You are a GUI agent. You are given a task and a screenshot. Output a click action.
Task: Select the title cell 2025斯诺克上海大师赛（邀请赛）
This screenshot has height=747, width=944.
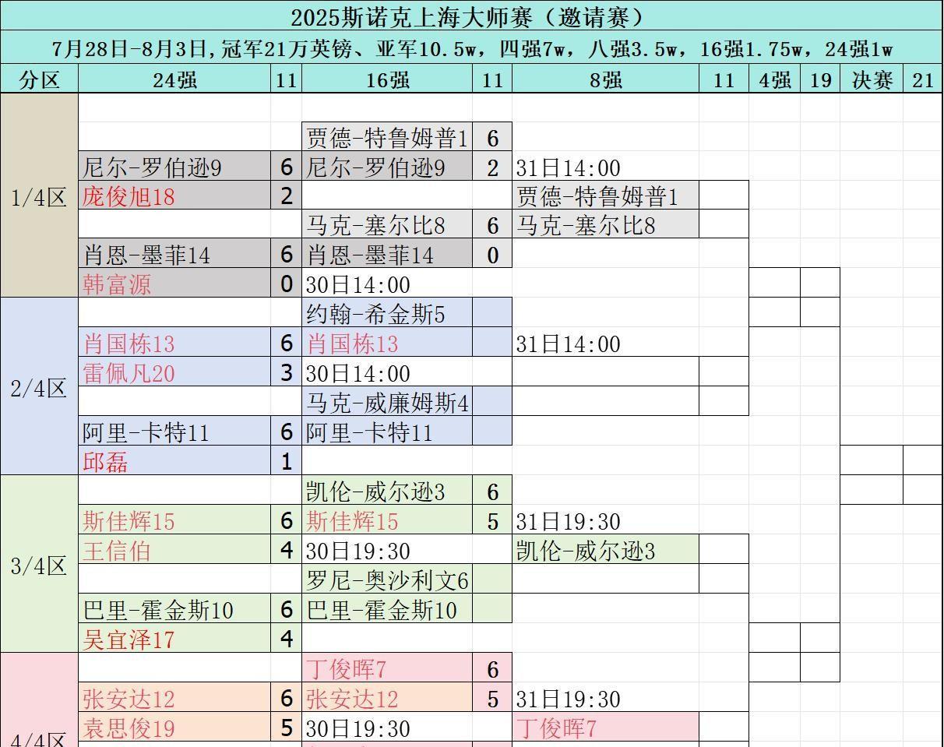pos(471,16)
